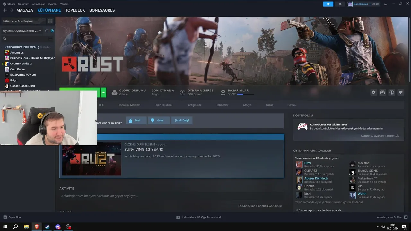Click En Son Çıkan Haberleri Görüntüle link
411x231 pixels.
pyautogui.click(x=260, y=206)
